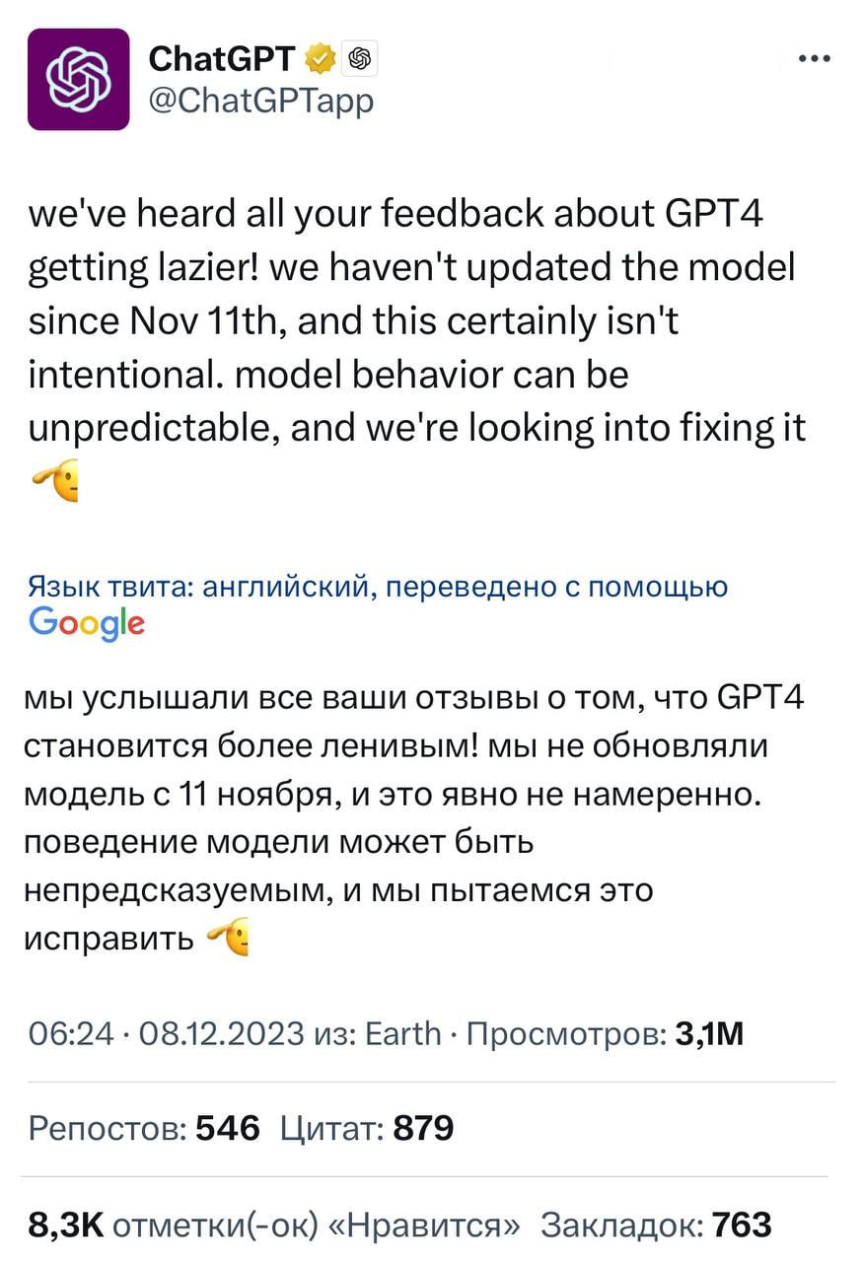The width and height of the screenshot is (863, 1262).
Task: Click the OpenAI affiliation badge
Action: 361,60
